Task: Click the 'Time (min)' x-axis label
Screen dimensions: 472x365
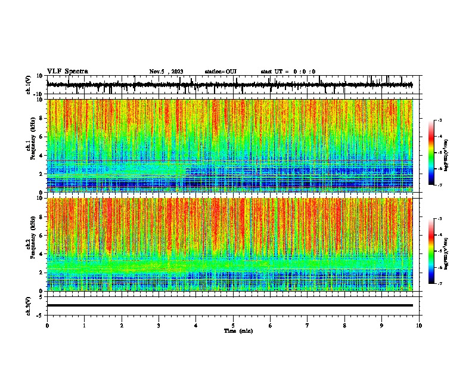Action: [238, 331]
